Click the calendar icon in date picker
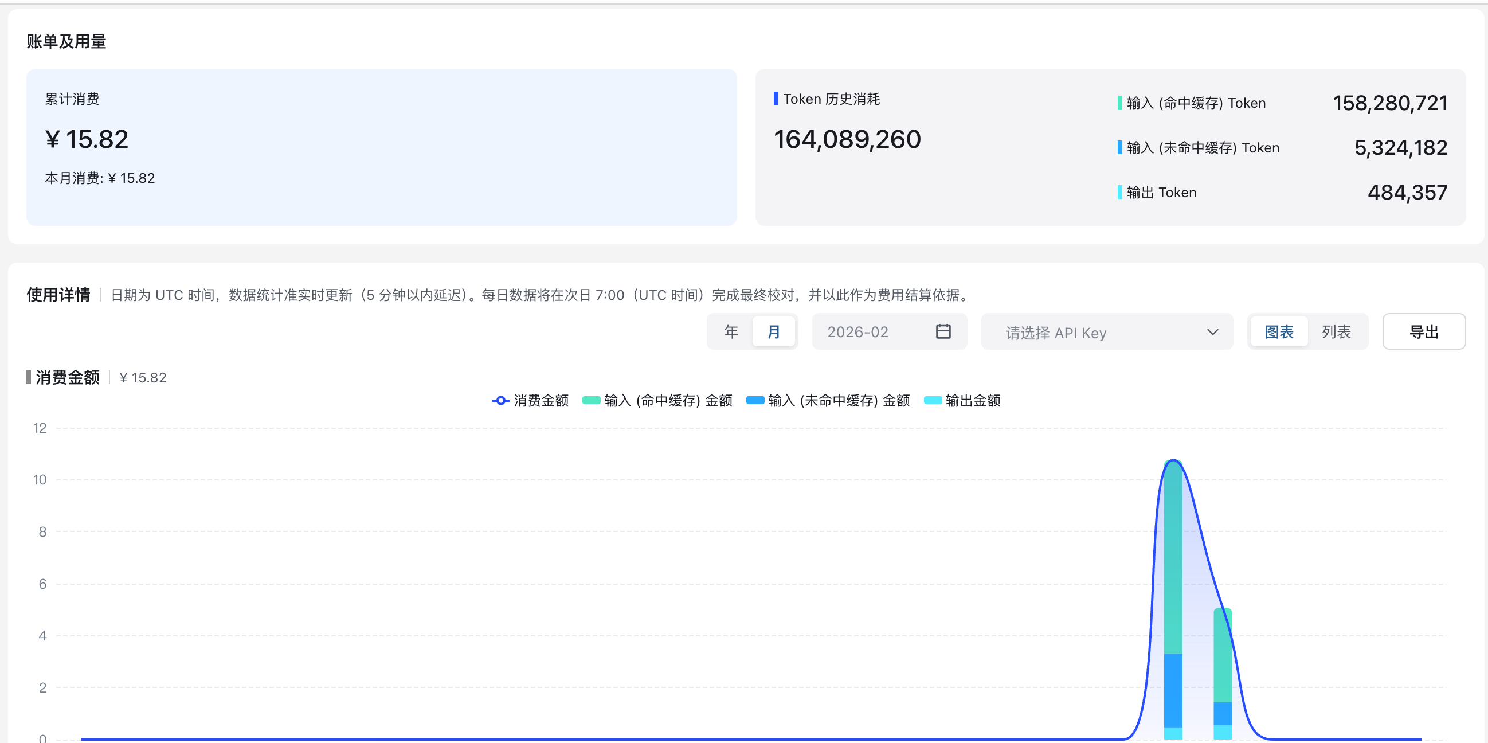 point(943,331)
